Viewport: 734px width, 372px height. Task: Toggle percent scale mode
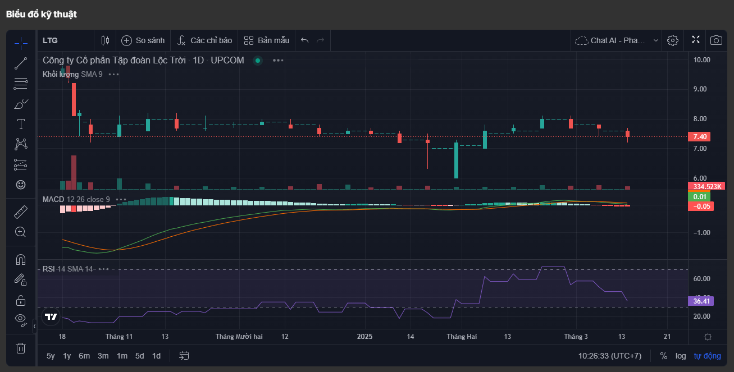[x=663, y=356]
